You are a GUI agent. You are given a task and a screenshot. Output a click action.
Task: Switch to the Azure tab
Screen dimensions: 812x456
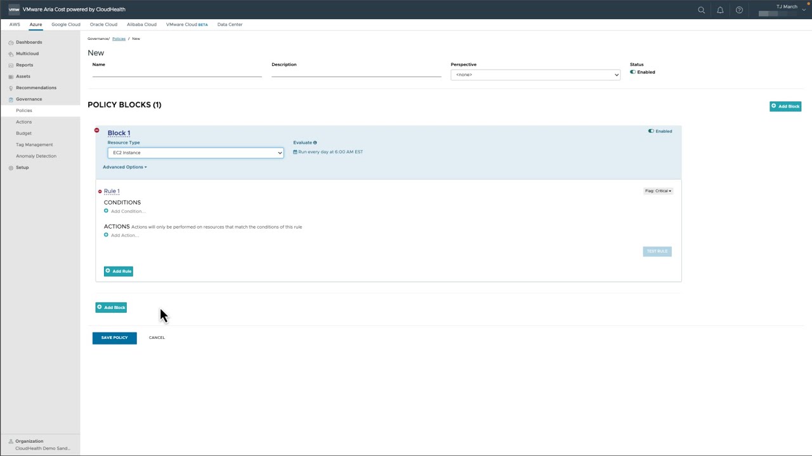(36, 25)
